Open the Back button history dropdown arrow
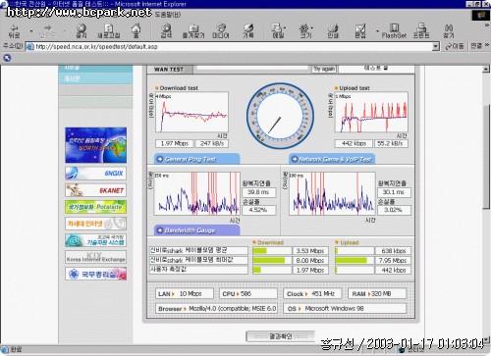Viewport: 491px width, 356px height. click(x=31, y=31)
